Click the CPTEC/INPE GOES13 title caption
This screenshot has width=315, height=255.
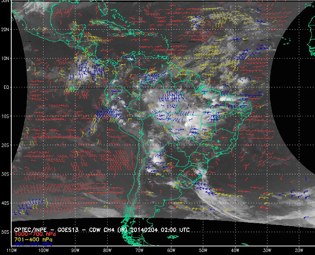pyautogui.click(x=102, y=230)
